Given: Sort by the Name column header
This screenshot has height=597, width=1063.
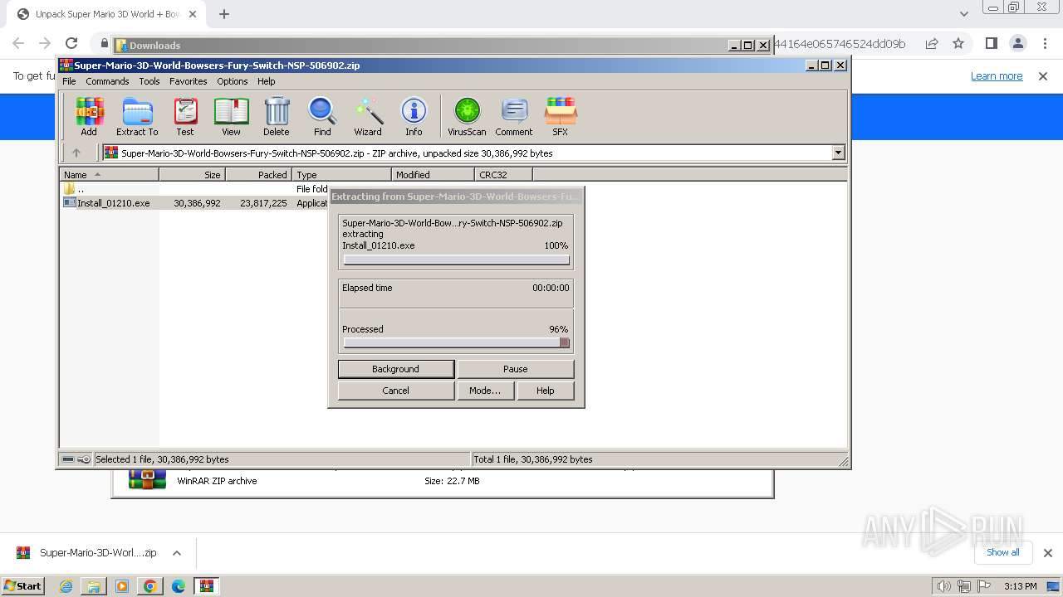Looking at the screenshot, I should (110, 175).
